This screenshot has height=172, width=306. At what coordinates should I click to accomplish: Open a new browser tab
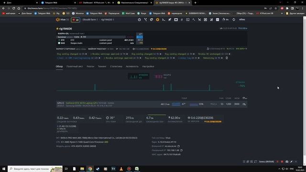196,3
